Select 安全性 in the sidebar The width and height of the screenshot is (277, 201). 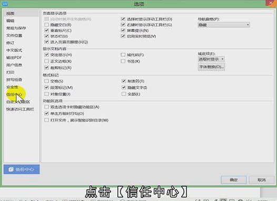[12, 87]
